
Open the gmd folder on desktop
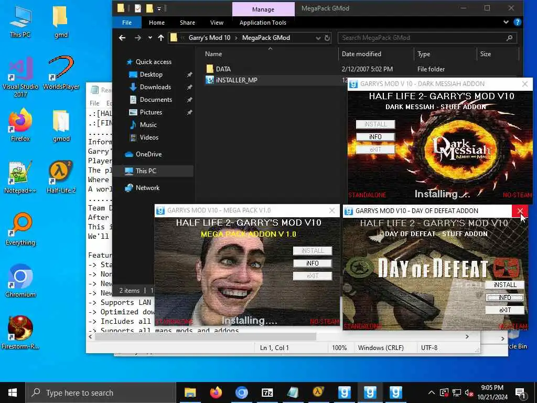point(61,22)
